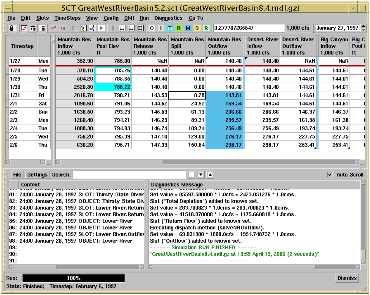Click the diagnostics Settings button
Image resolution: width=370 pixels, height=295 pixels.
pos(37,175)
